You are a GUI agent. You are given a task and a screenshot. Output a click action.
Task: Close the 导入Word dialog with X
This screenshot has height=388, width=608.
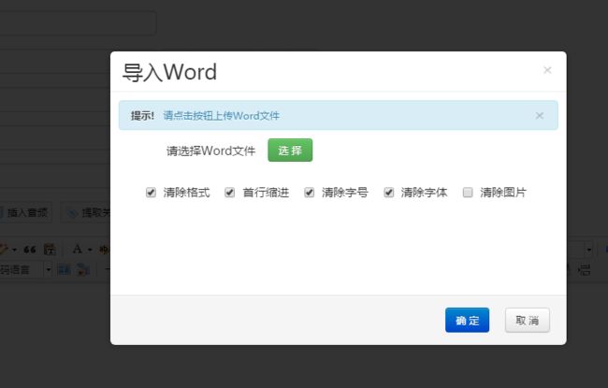547,70
